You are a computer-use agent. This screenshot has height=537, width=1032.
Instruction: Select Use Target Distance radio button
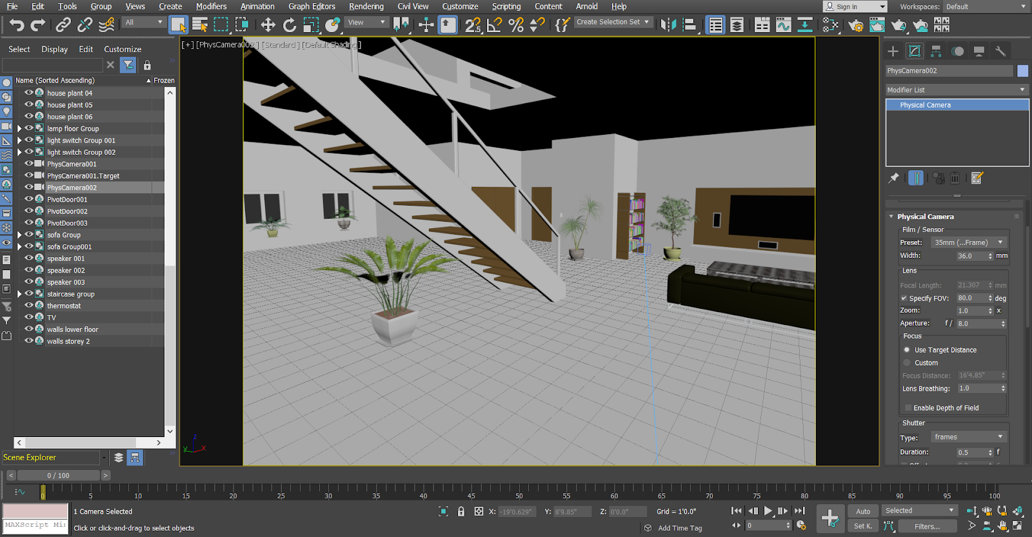(907, 350)
